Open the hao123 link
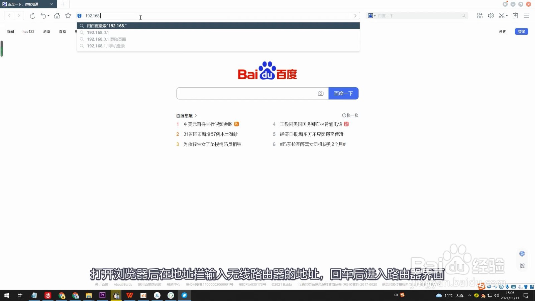This screenshot has width=535, height=301. tap(28, 31)
